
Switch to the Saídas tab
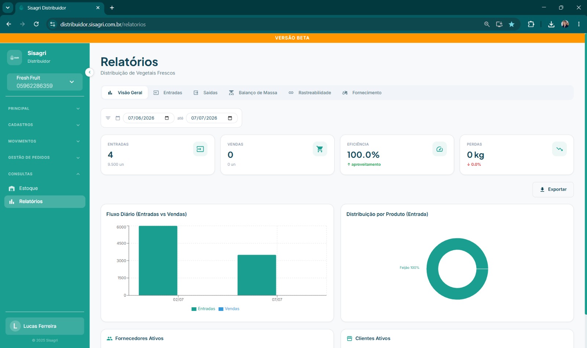(205, 93)
